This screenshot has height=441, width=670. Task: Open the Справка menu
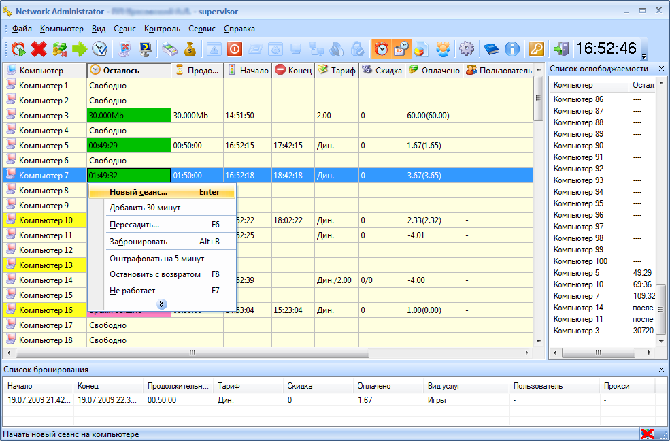pos(239,29)
